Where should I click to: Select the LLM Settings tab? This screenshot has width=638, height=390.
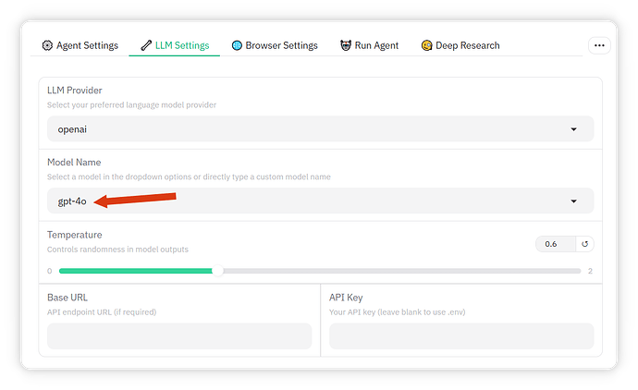[175, 45]
